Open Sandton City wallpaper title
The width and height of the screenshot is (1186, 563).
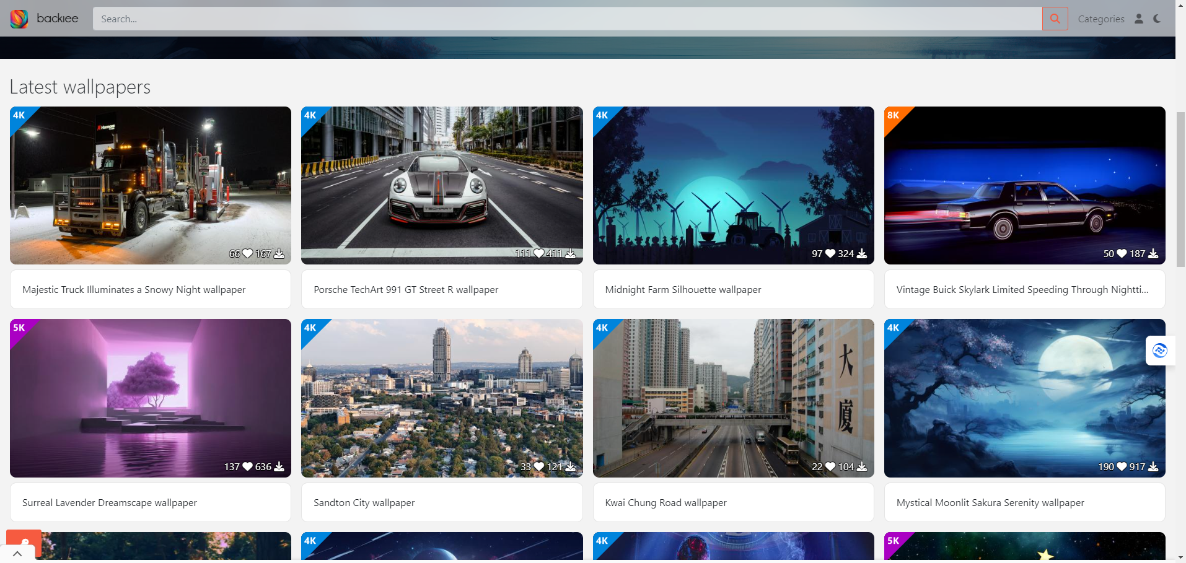[364, 502]
